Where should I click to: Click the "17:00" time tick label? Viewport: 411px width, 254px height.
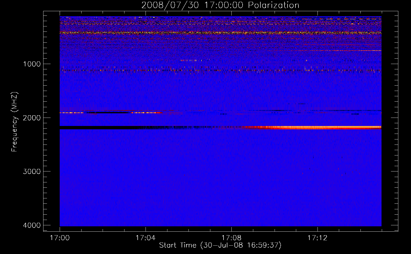[60, 238]
